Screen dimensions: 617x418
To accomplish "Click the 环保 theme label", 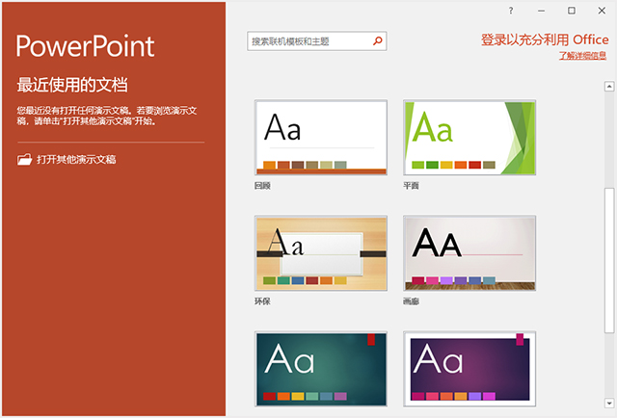I will (x=262, y=301).
